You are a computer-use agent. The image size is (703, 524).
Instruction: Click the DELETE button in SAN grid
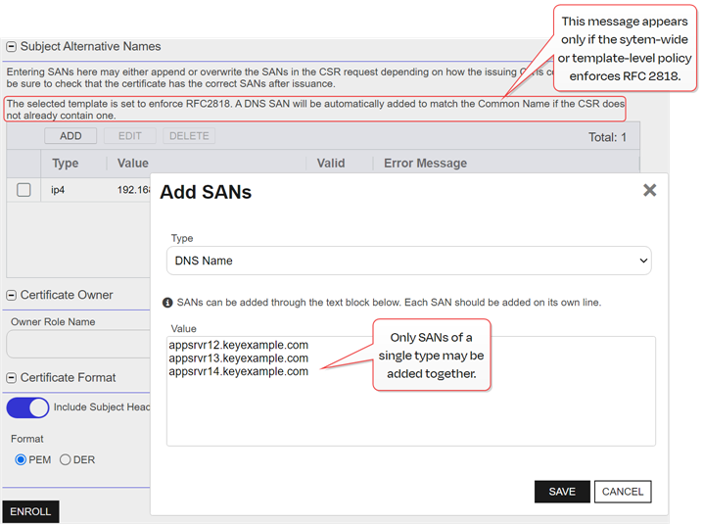coord(189,136)
